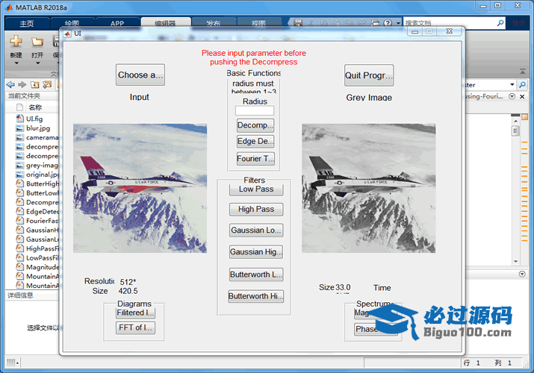Image resolution: width=534 pixels, height=373 pixels.
Task: Click the Choose a... button
Action: tap(140, 75)
